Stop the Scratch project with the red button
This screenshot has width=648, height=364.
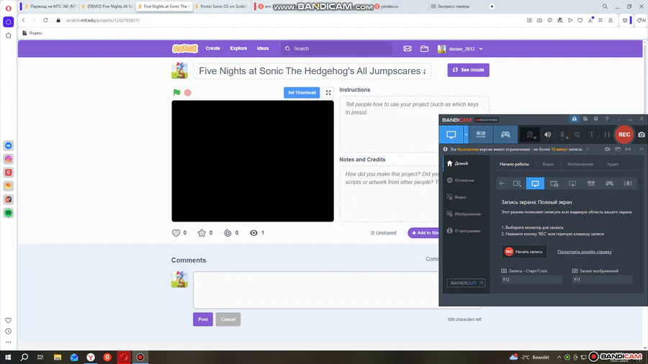click(x=188, y=93)
